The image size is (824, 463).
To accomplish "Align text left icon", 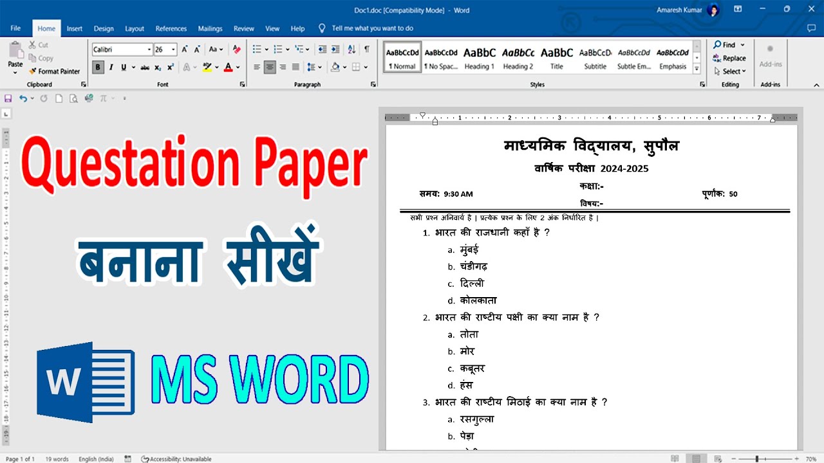I will (257, 67).
